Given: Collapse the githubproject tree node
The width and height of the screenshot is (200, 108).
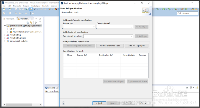Looking at the screenshot, I should coord(5,26).
